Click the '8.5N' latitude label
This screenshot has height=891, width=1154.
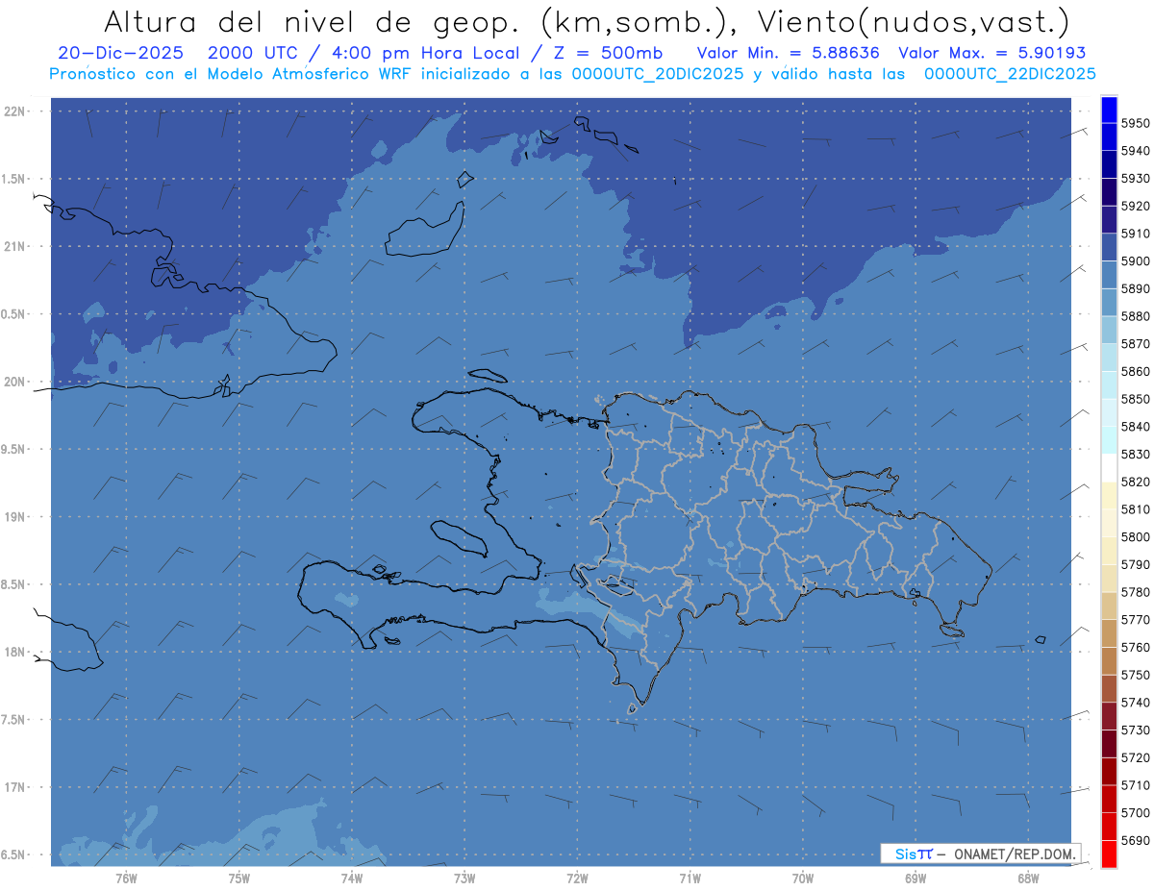tap(14, 584)
